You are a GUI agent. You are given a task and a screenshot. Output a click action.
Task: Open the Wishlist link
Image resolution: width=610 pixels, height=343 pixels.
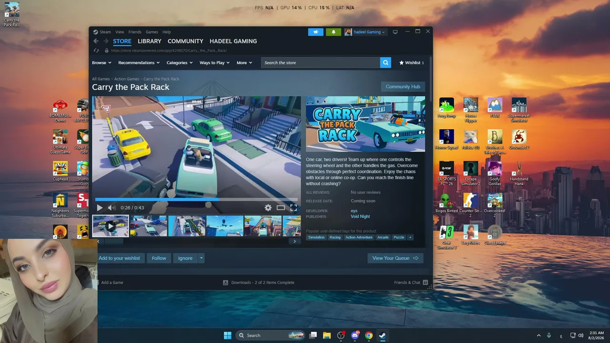tap(411, 63)
